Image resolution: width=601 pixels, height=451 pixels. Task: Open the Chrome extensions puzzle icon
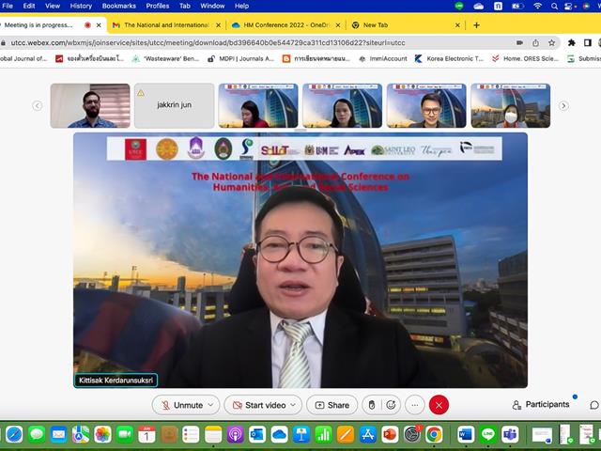click(x=572, y=43)
